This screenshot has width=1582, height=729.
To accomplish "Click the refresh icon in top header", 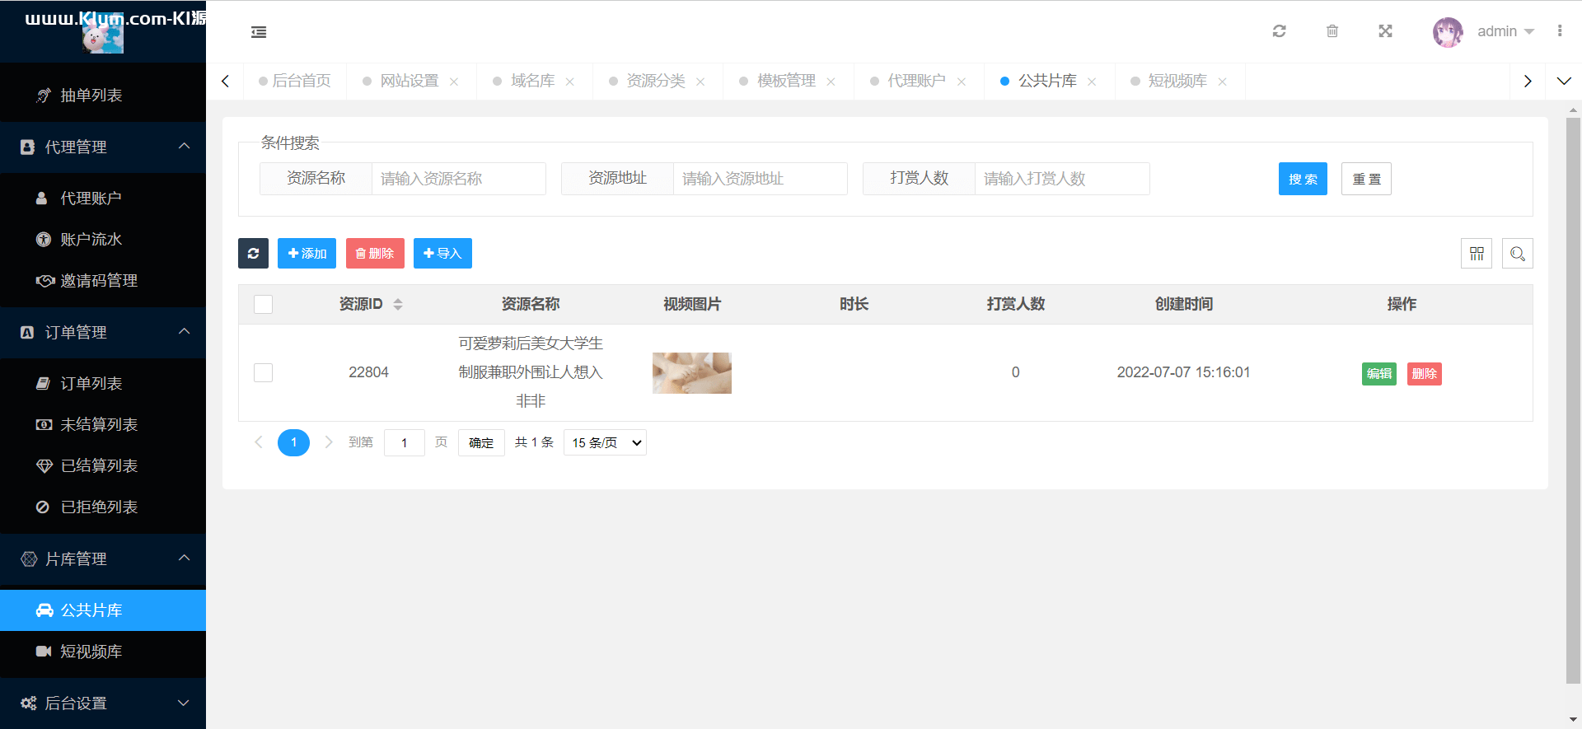I will click(x=1279, y=31).
